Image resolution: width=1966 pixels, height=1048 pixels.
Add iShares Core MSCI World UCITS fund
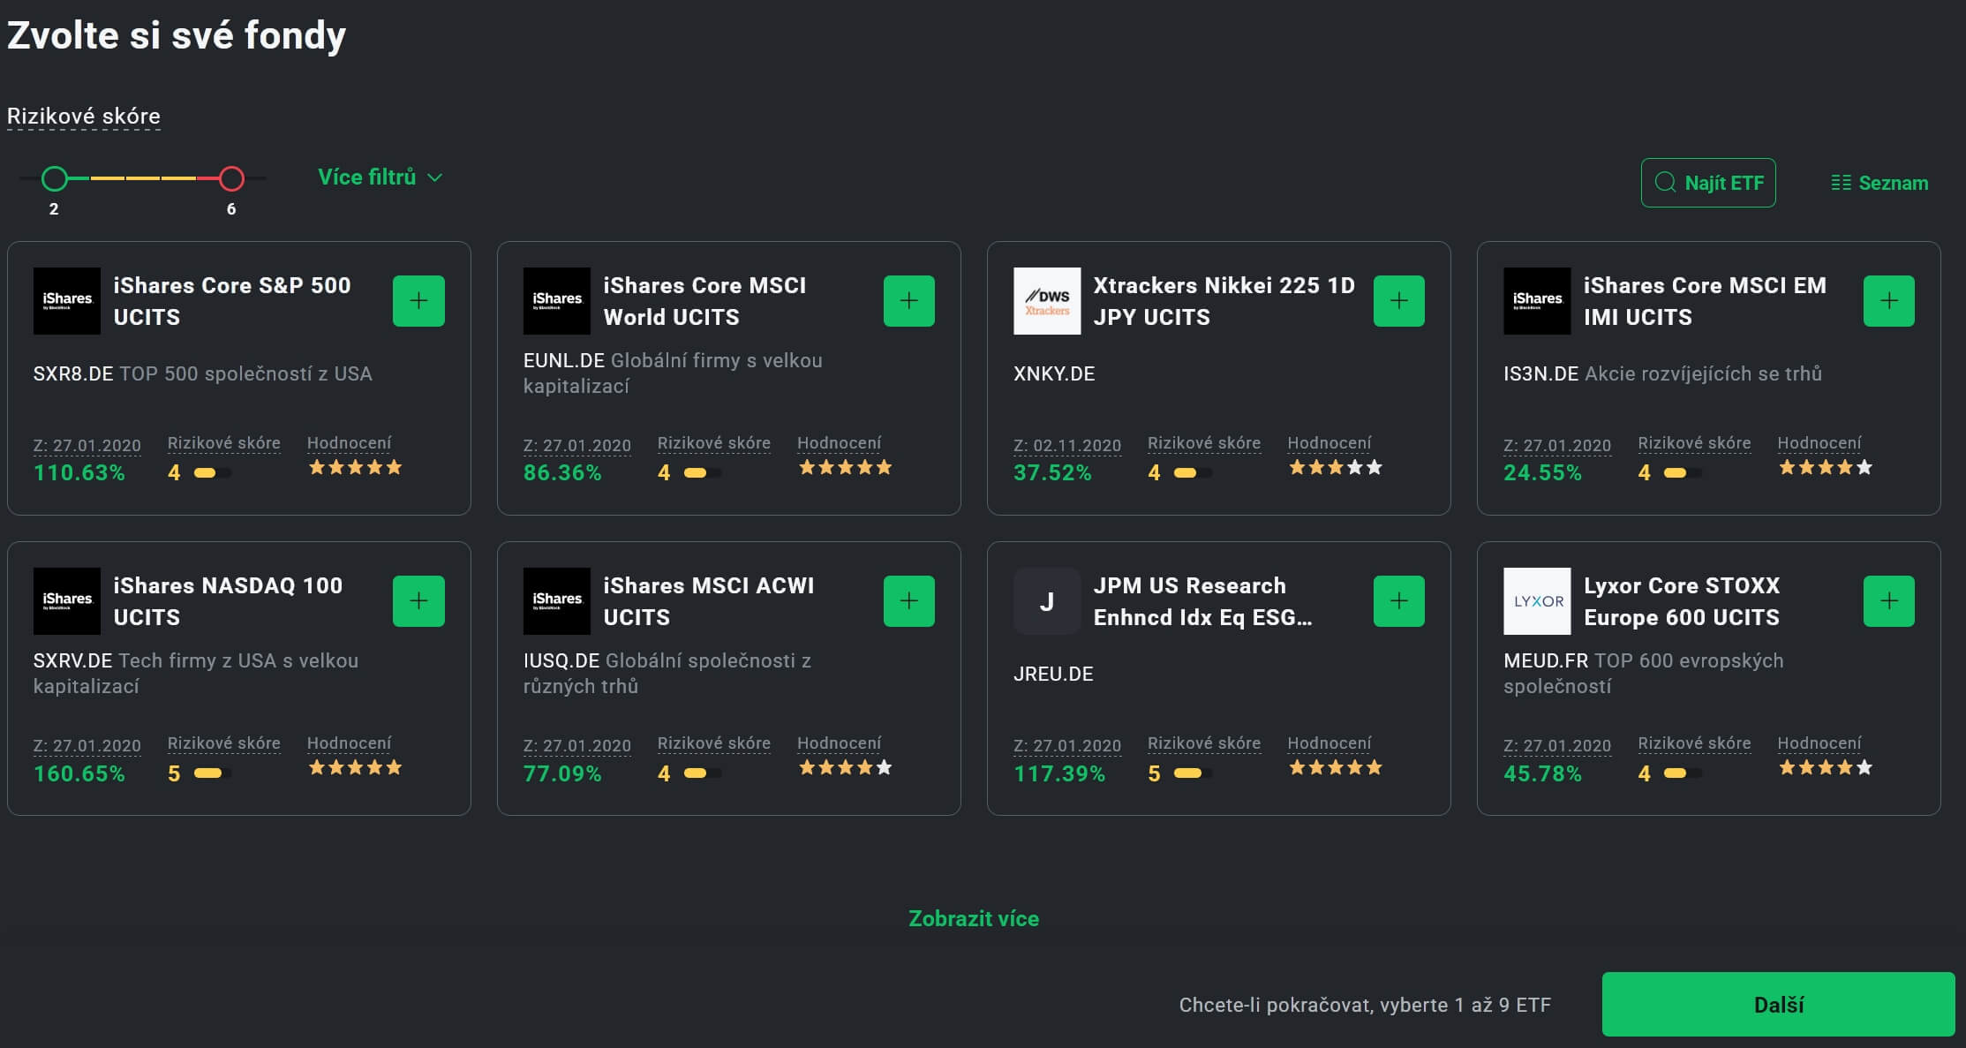pos(908,301)
